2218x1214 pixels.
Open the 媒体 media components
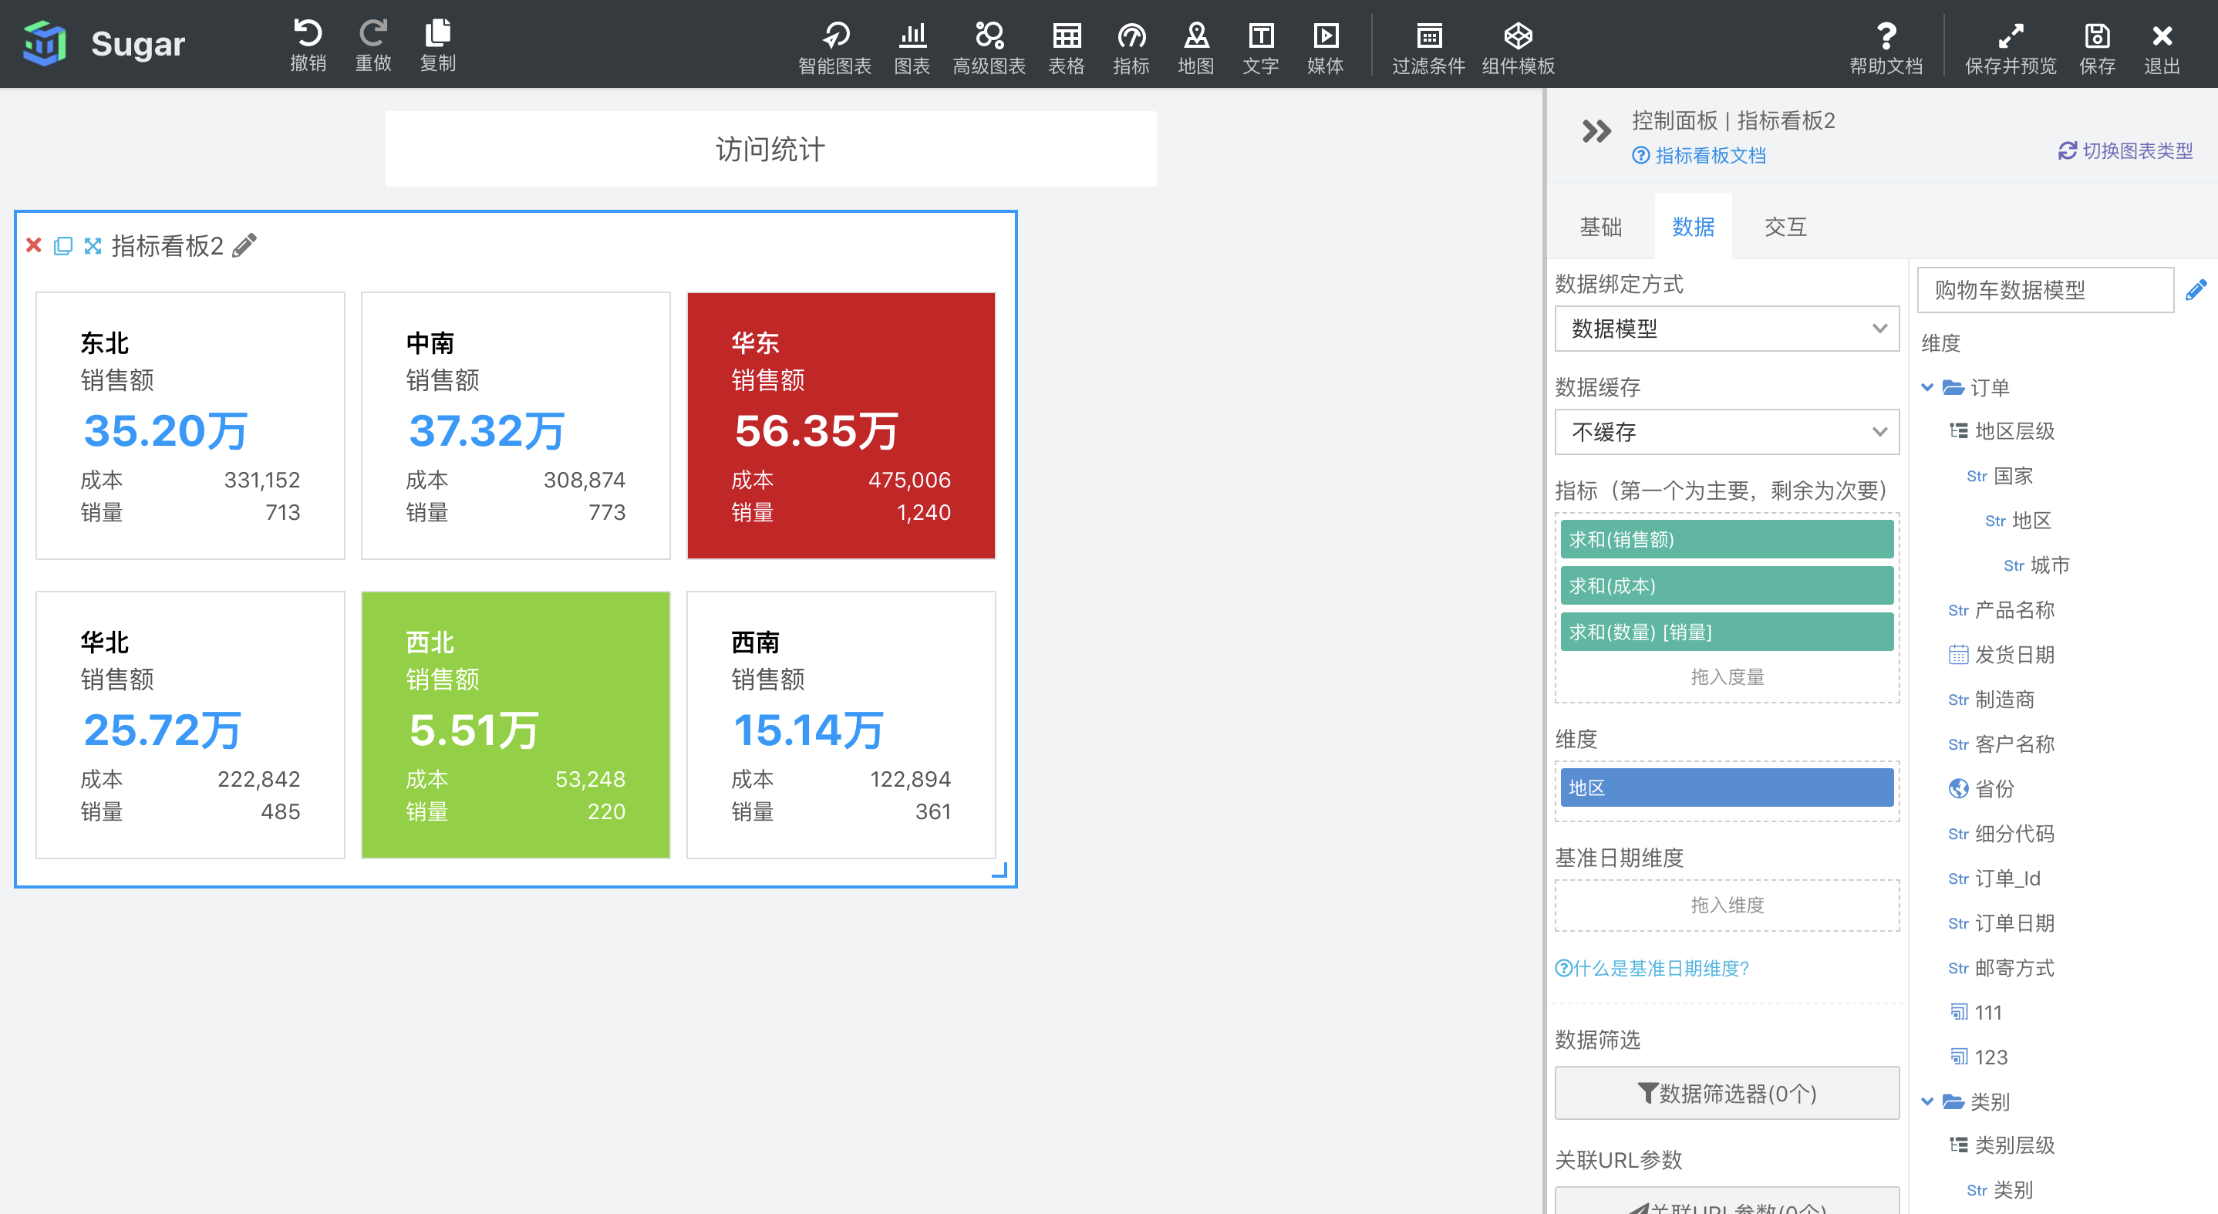coord(1325,49)
